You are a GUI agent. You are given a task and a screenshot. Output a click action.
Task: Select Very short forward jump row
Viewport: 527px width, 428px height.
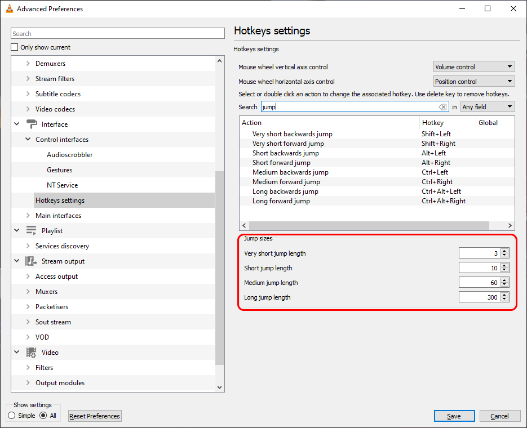(377, 144)
